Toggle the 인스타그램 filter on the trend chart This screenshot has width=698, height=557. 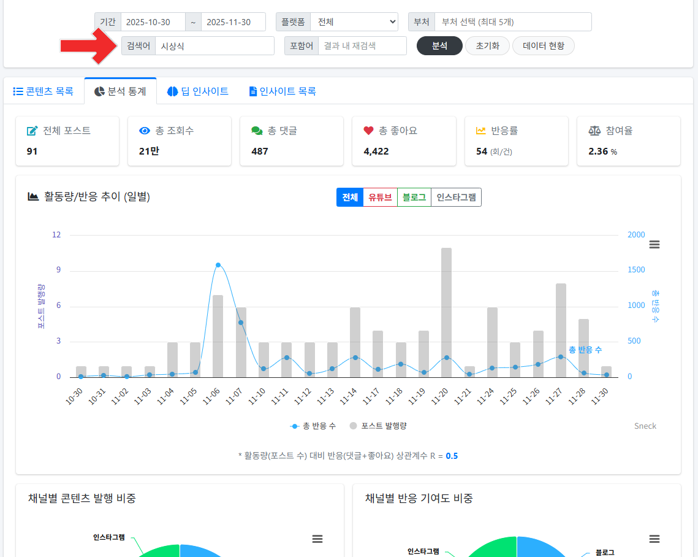pos(456,197)
